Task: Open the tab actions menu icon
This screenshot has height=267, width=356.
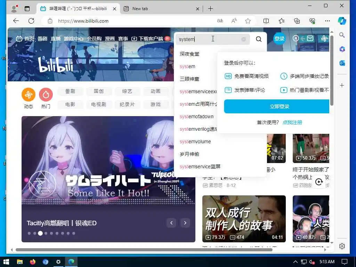Action: (27, 9)
